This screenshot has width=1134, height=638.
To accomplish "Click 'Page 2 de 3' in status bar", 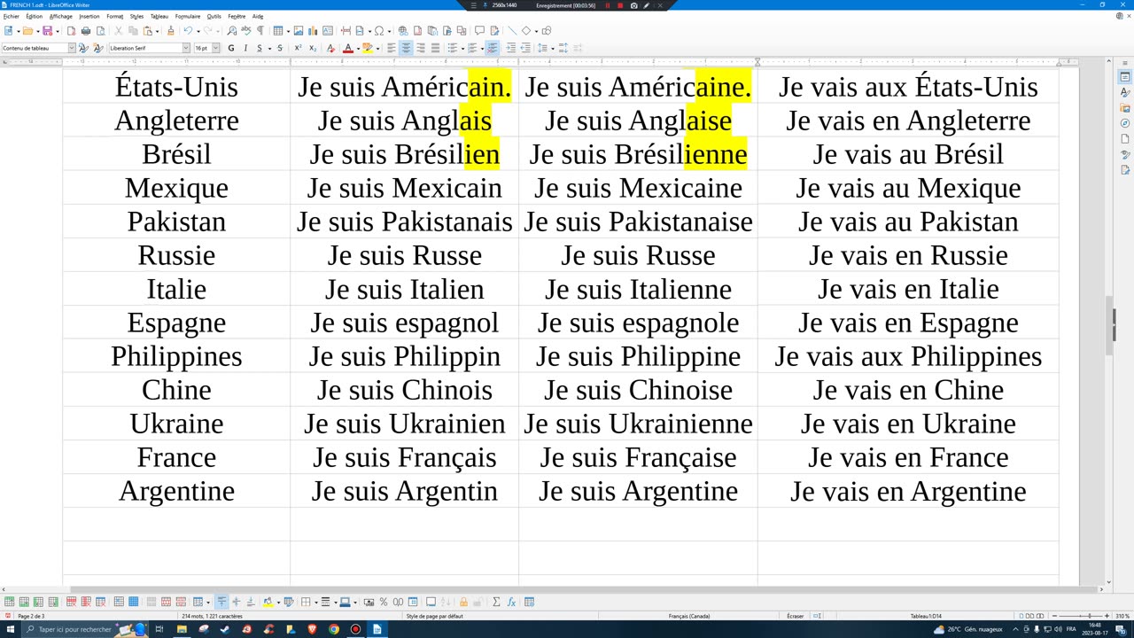I will click(x=31, y=616).
